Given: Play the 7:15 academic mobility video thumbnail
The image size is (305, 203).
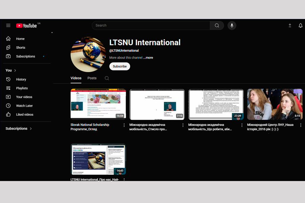Looking at the screenshot, I should click(x=157, y=104).
